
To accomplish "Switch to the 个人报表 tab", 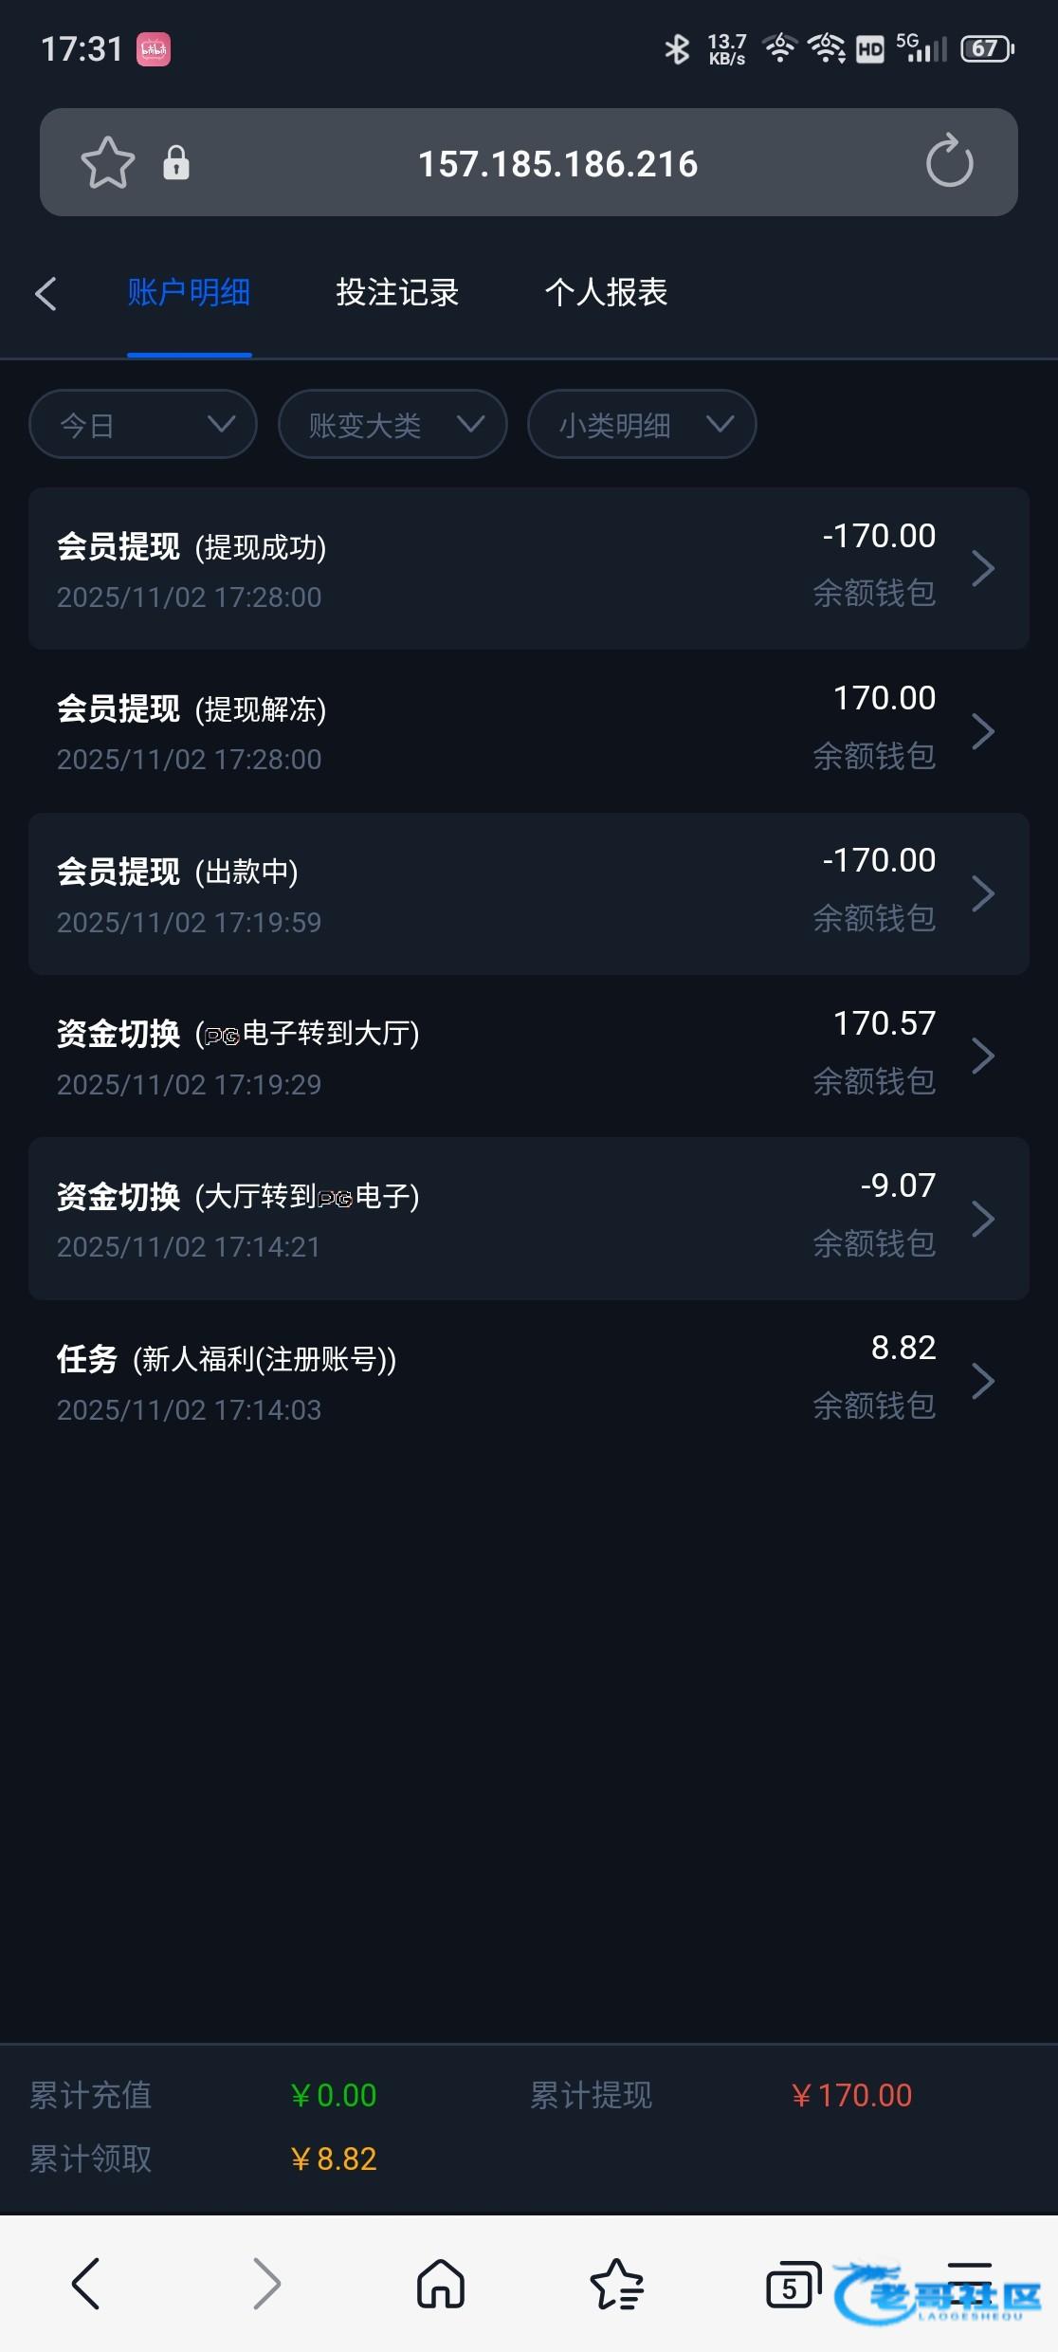I will (606, 293).
